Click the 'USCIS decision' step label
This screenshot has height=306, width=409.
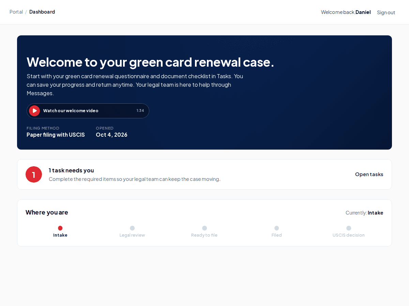tap(349, 235)
